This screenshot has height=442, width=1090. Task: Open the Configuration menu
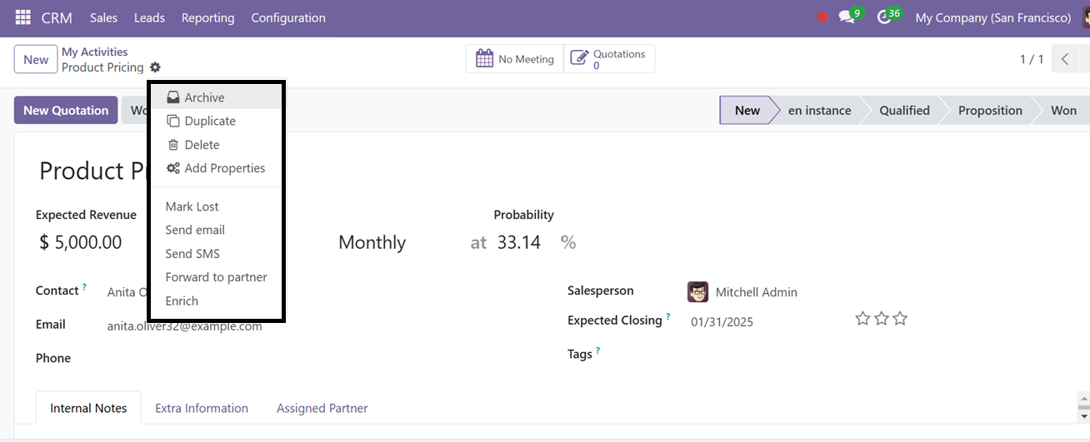[288, 17]
